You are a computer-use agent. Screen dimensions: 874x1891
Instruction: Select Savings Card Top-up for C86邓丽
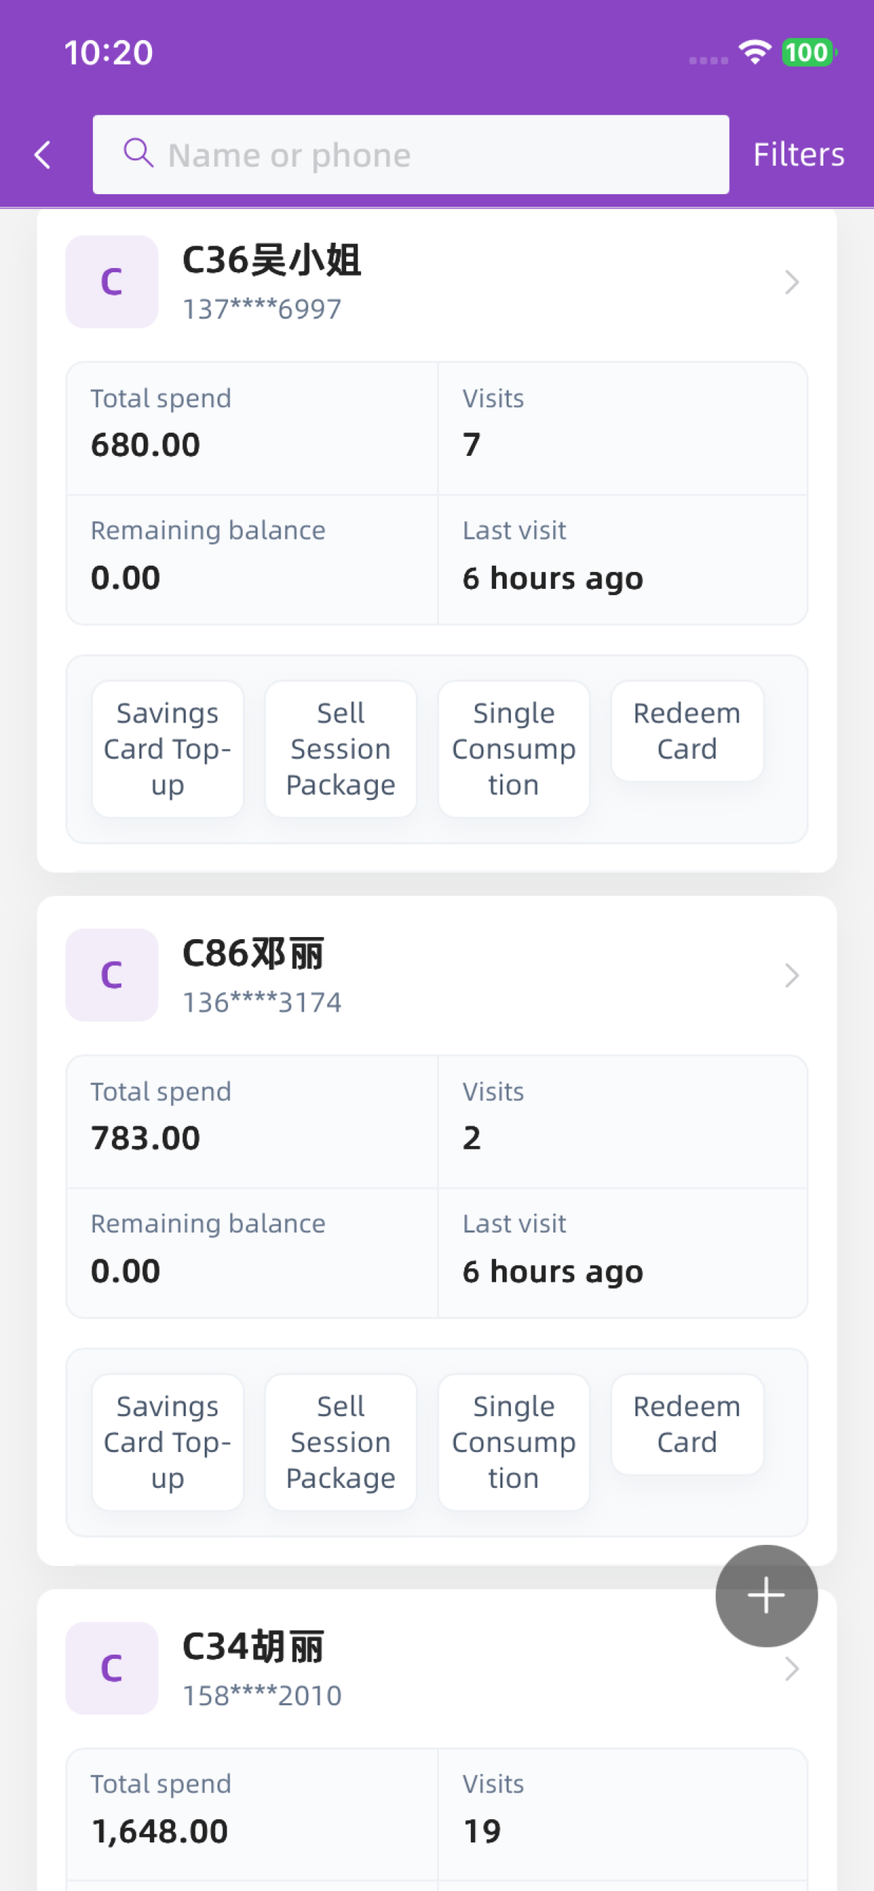point(167,1441)
